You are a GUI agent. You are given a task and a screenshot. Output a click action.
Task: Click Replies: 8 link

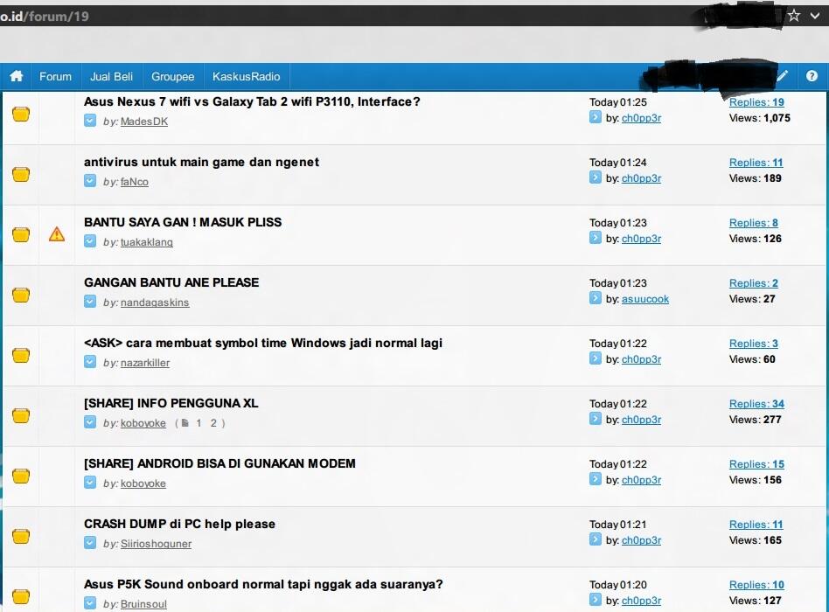pos(754,222)
